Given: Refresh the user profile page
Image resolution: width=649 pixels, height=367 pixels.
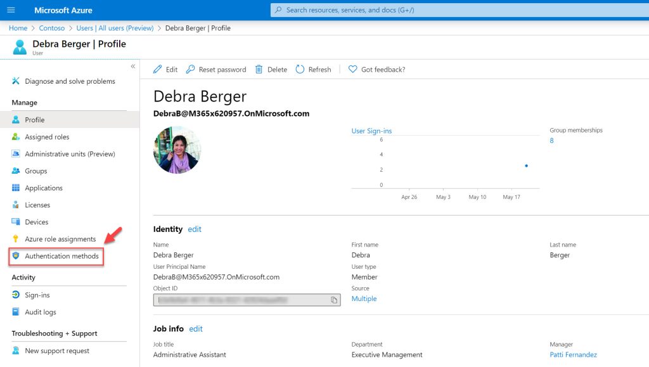Looking at the screenshot, I should (313, 69).
